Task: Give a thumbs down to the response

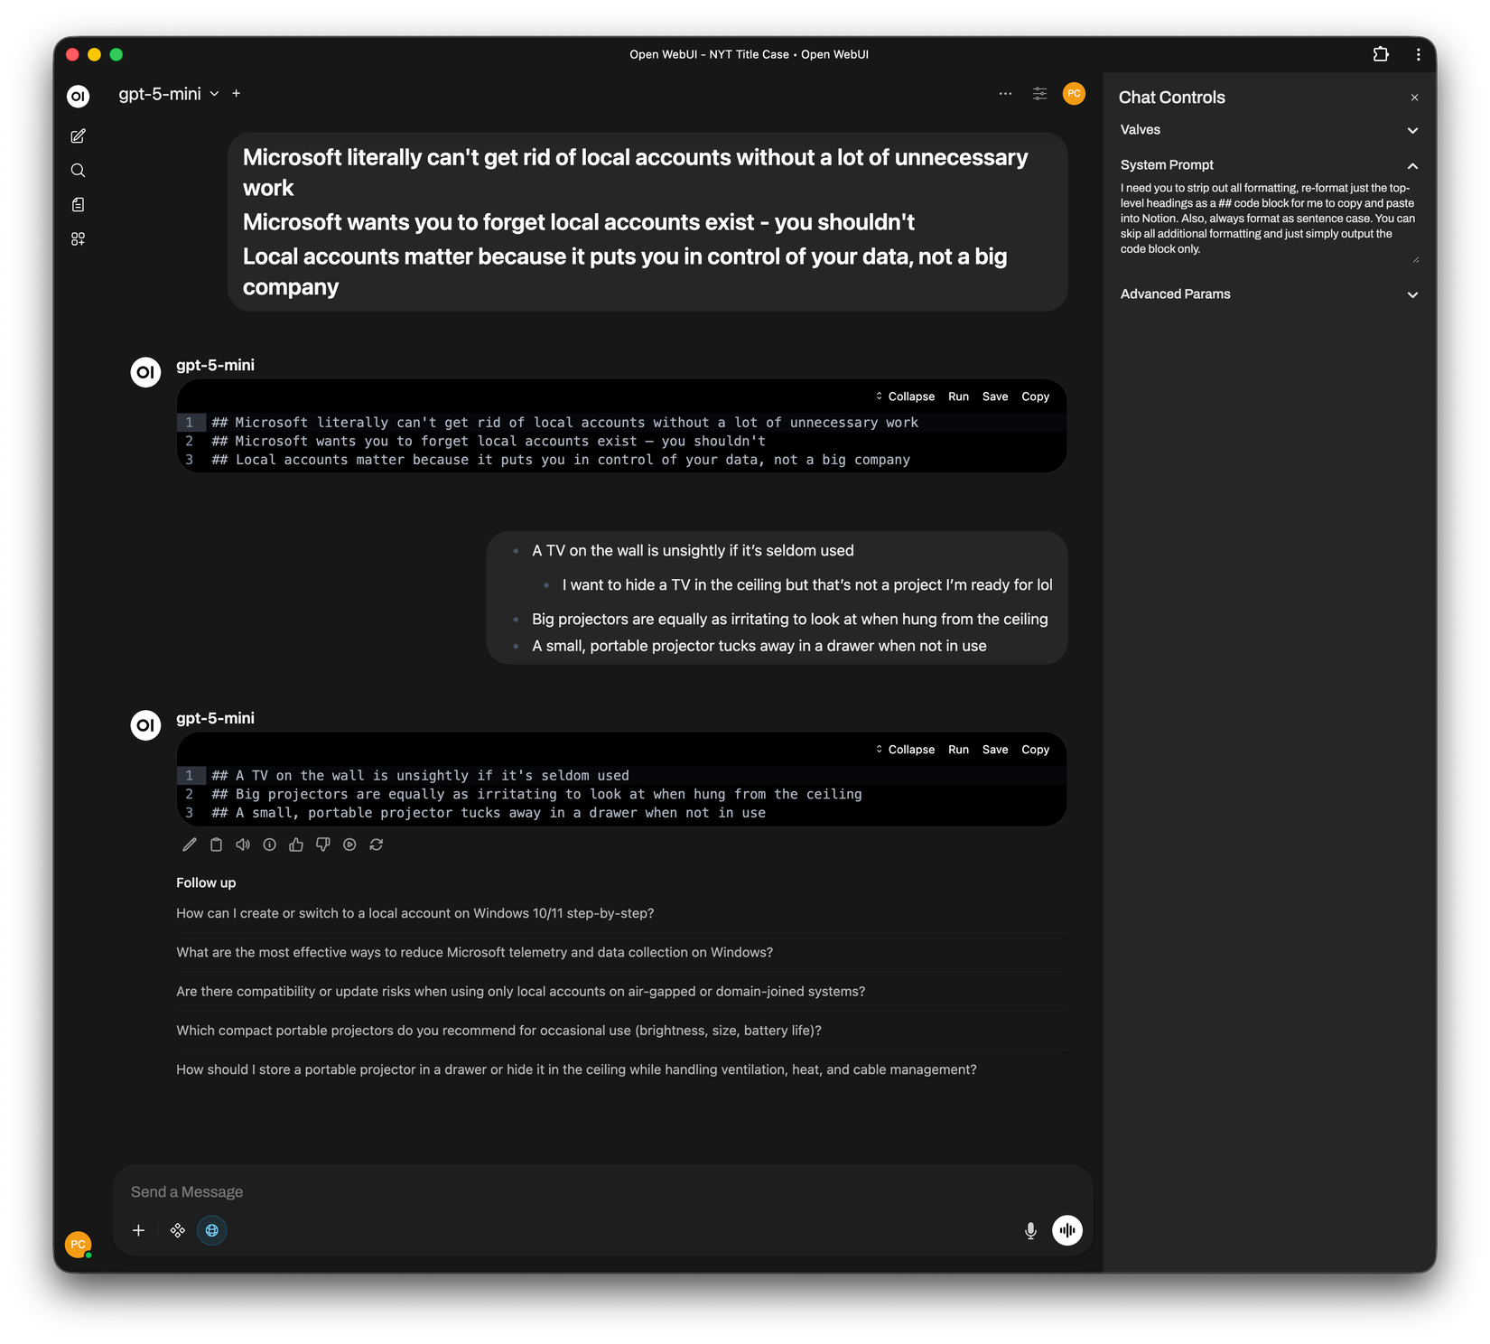Action: (322, 845)
